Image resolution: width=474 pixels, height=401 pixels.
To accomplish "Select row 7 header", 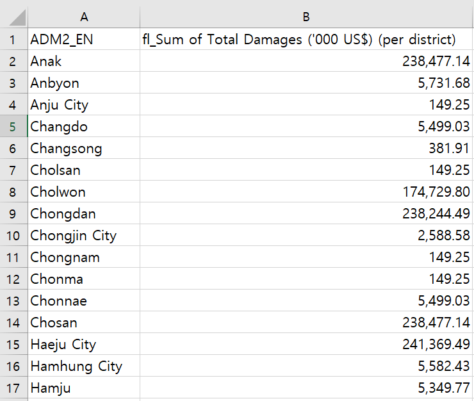I will [13, 170].
